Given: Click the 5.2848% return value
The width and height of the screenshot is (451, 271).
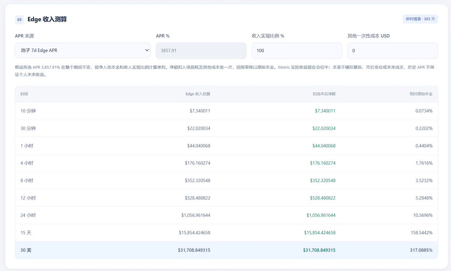Looking at the screenshot, I should (424, 198).
